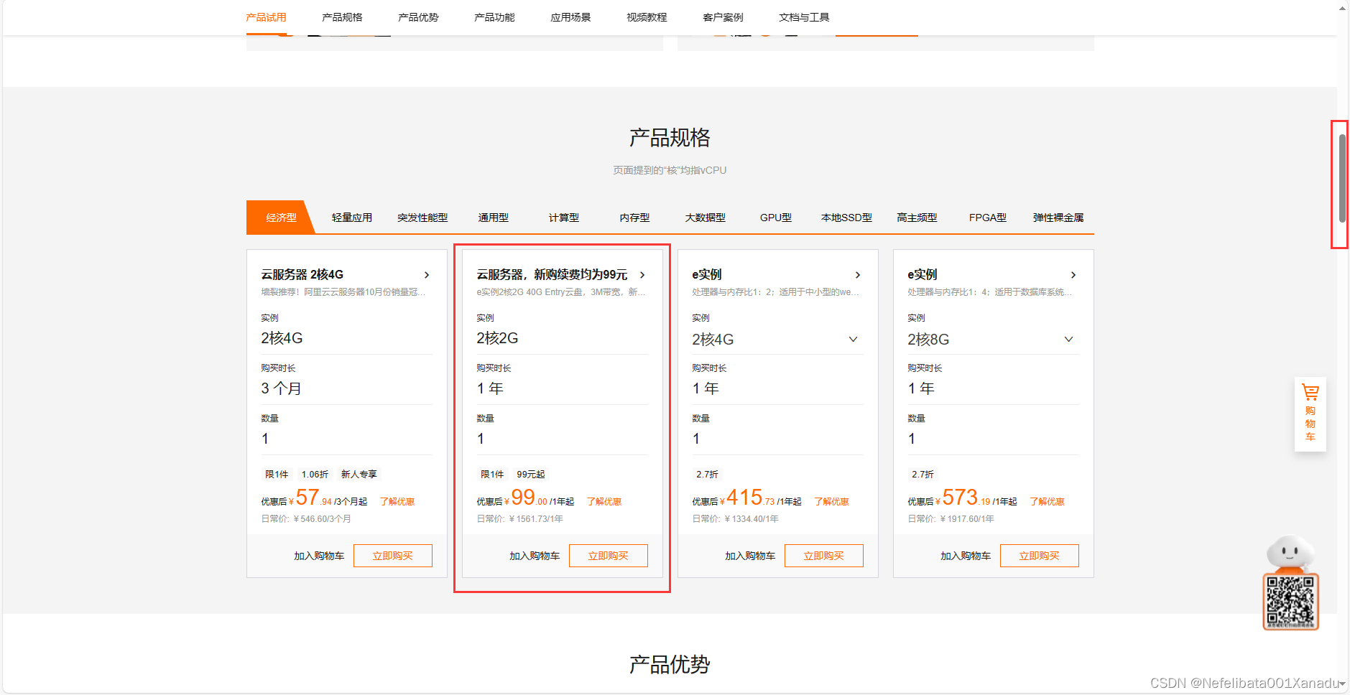Image resolution: width=1350 pixels, height=695 pixels.
Task: Add the 573.19 yuan e实例 to cart
Action: [966, 556]
